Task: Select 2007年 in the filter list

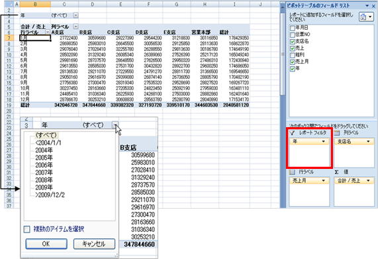Action: pos(44,173)
